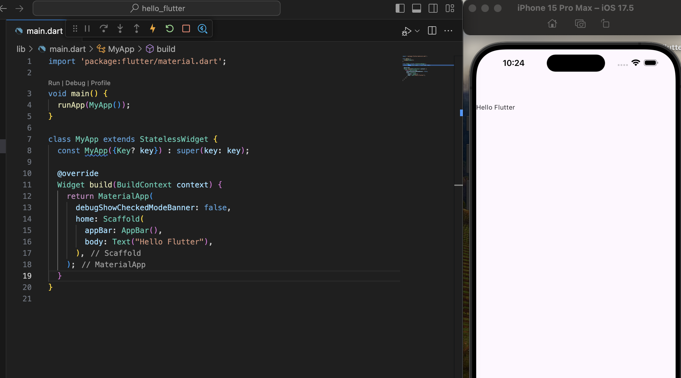Click the Run and Debug play icon
Viewport: 681px width, 378px height.
(x=406, y=31)
